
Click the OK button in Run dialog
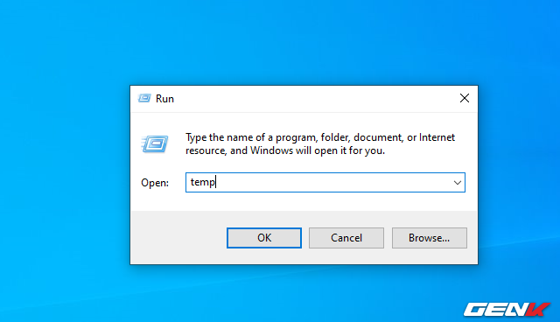click(264, 238)
